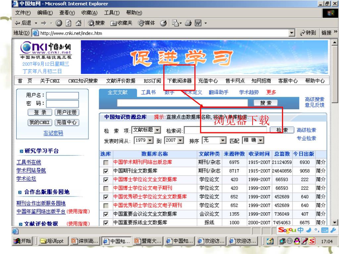Open the 收藏(A) menu

[89, 13]
